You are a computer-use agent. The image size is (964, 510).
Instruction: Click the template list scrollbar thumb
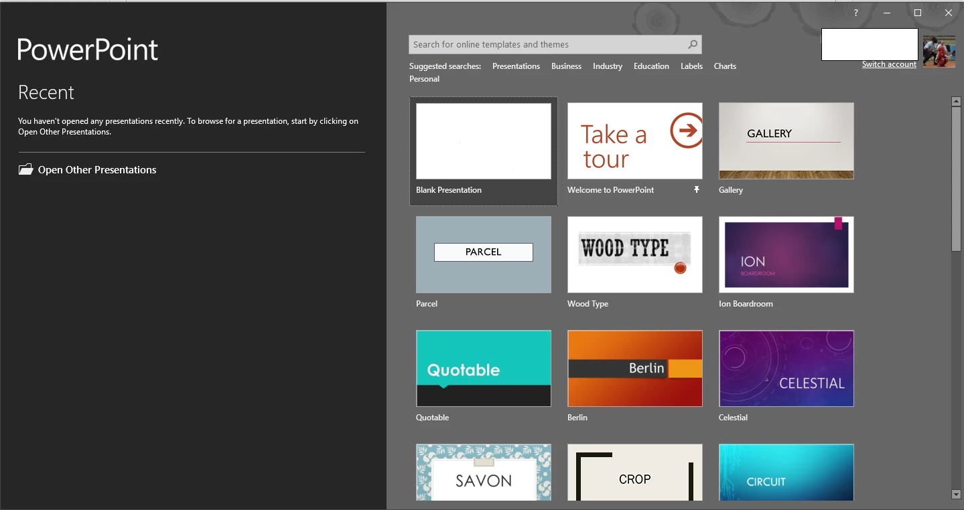pos(956,179)
